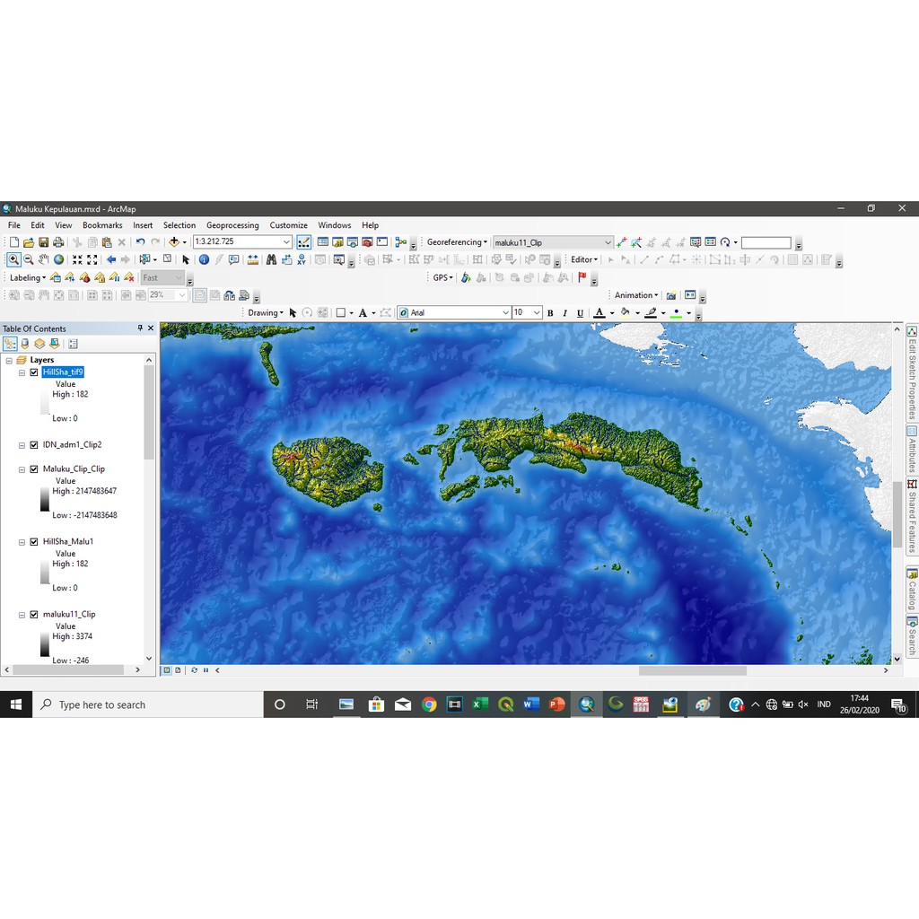Click the Add Data button

[174, 242]
